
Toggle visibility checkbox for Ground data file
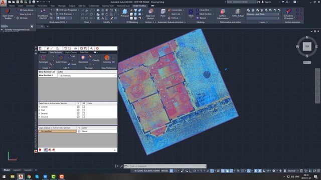click(x=78, y=116)
